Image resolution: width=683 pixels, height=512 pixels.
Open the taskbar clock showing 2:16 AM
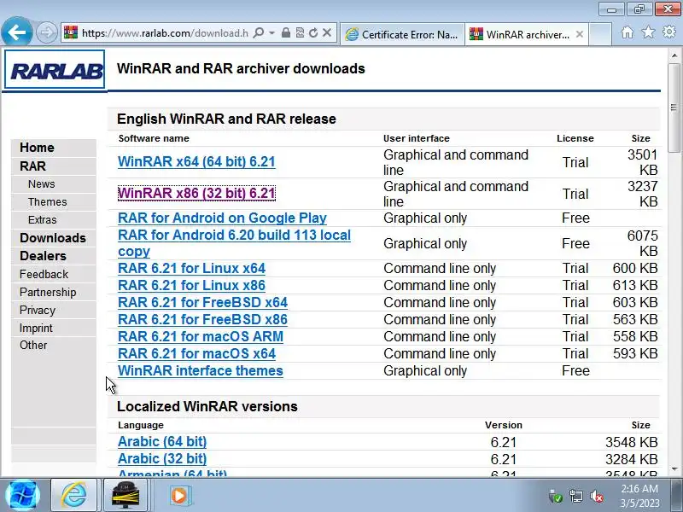point(639,496)
